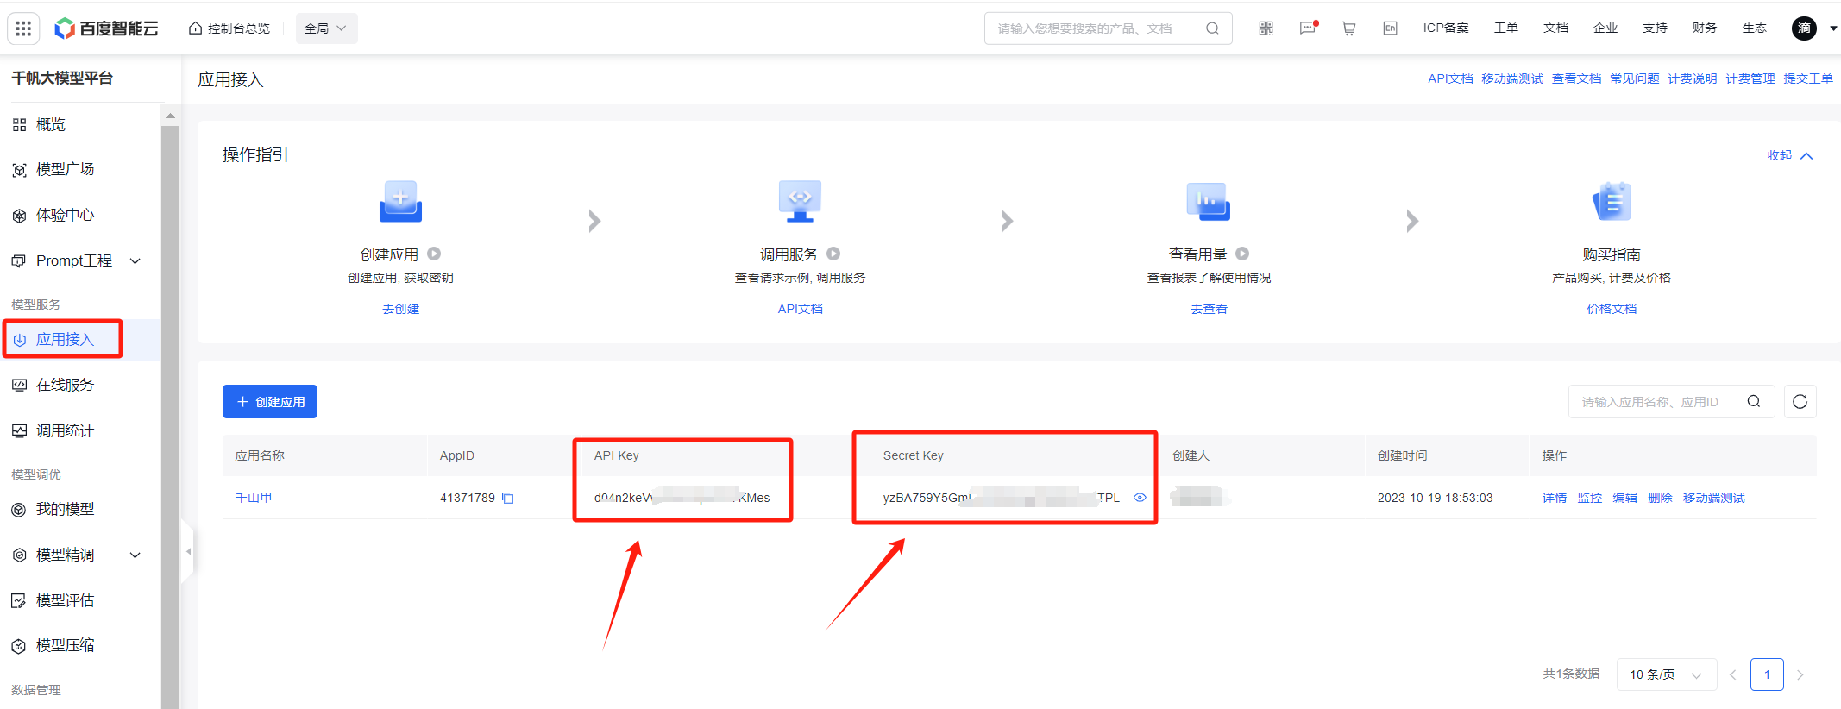
Task: Go to previous page of results
Action: point(1733,674)
